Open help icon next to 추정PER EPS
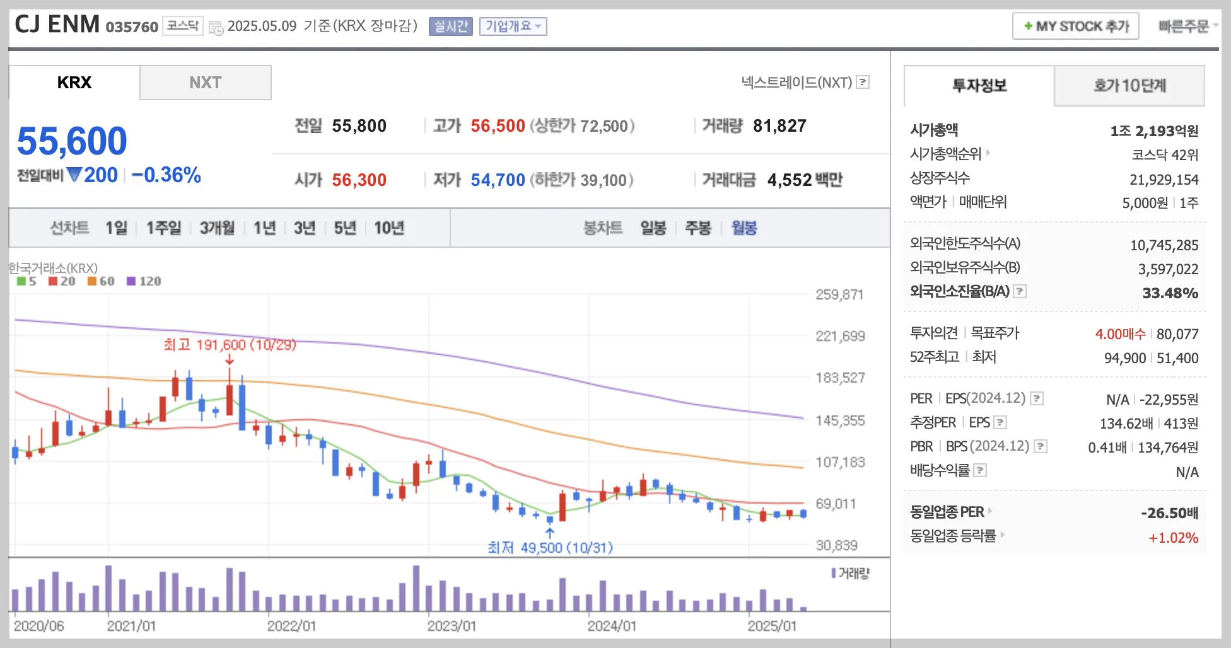1231x648 pixels. 1000,422
